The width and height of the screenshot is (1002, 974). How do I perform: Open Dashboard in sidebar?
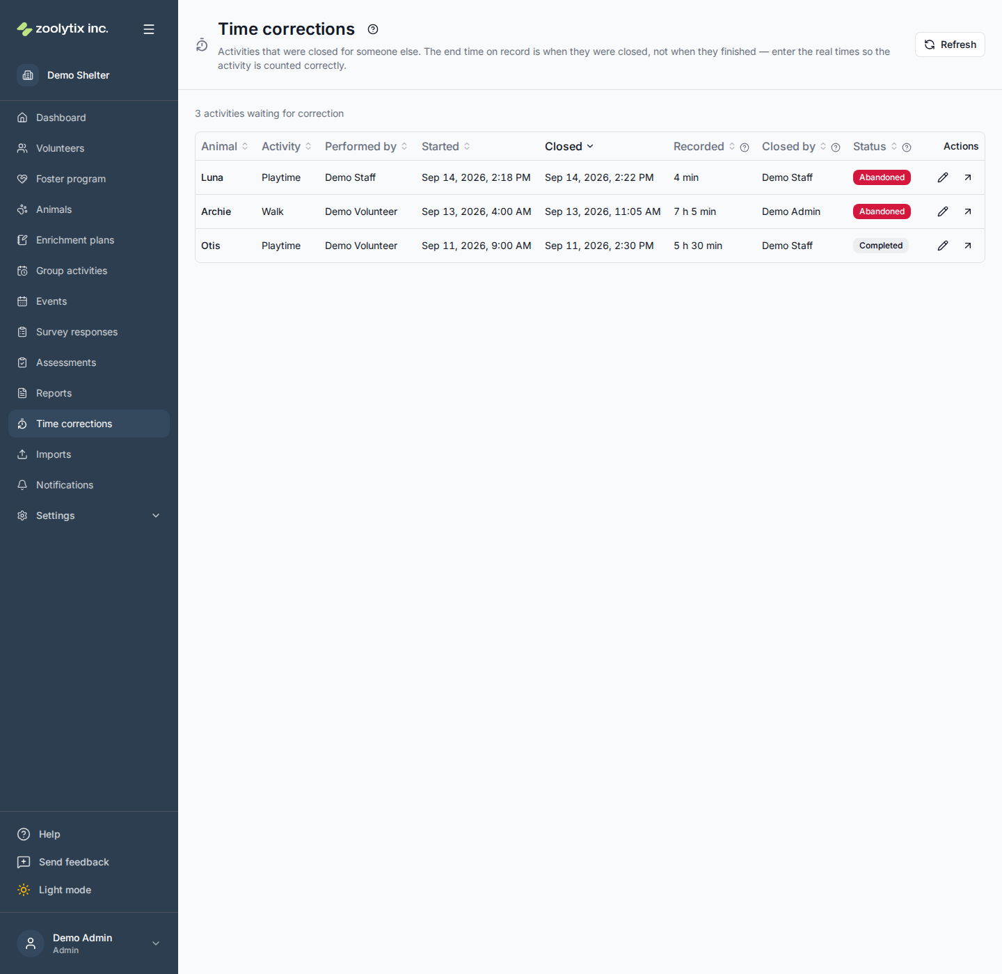point(89,118)
